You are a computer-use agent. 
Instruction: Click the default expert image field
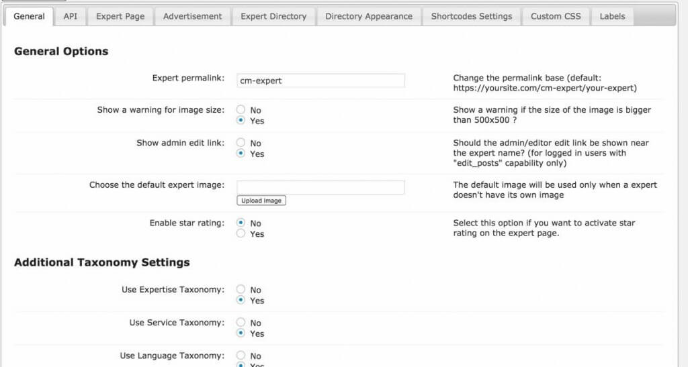(x=320, y=187)
